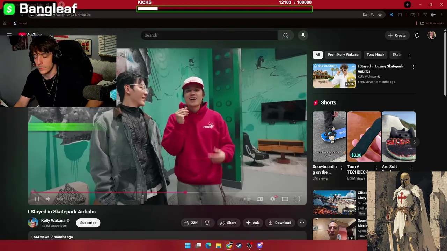Open OBS Studio from the taskbar
Viewport: 447px width, 251px height.
[249, 245]
